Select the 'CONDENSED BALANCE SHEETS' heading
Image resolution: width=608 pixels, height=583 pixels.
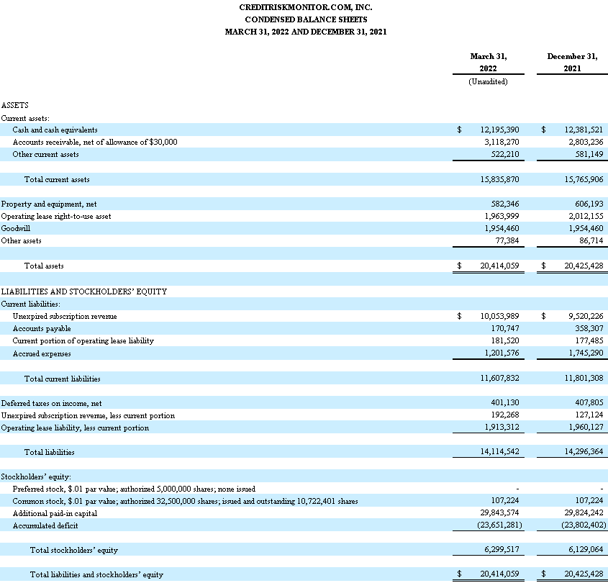[x=306, y=19]
